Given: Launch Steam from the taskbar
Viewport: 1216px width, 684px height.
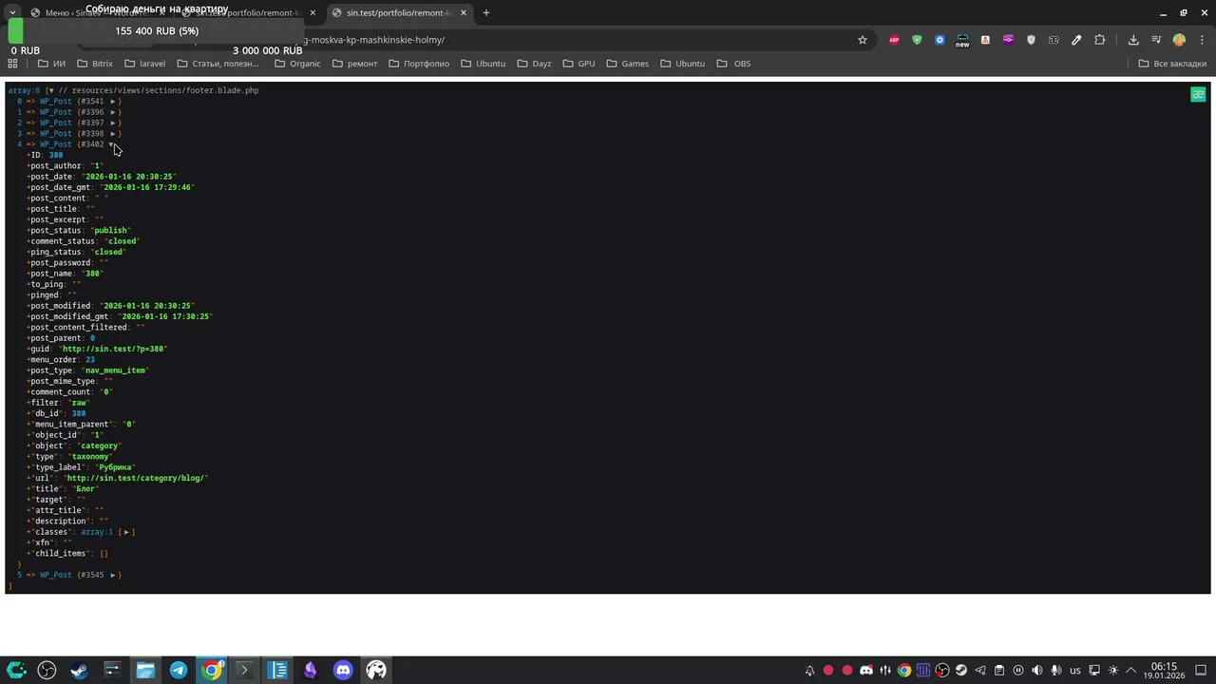Looking at the screenshot, I should (x=80, y=671).
